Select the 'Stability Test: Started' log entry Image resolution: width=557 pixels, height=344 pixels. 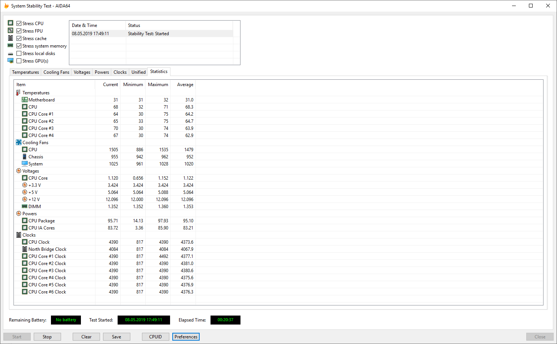point(151,34)
